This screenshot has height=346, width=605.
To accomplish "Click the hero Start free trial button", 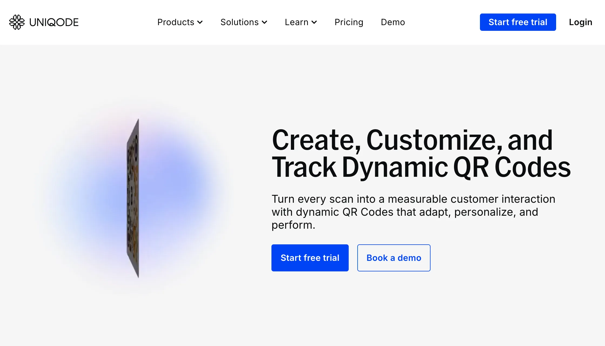I will (310, 258).
